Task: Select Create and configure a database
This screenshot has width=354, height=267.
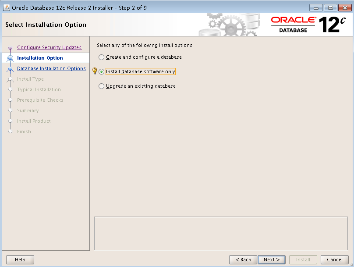Action: click(x=140, y=57)
